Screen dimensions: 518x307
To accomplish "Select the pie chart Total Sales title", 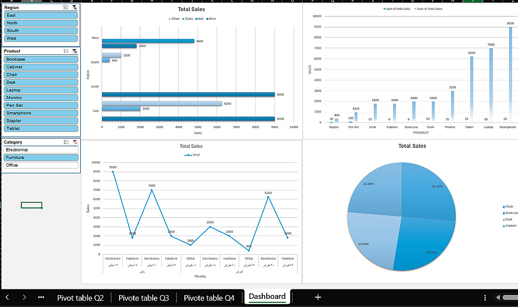I will point(412,146).
